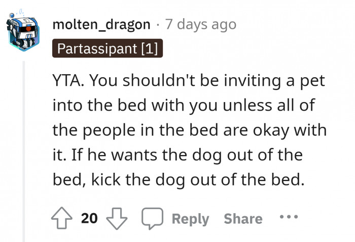Click the "7 days ago" timestamp
Image resolution: width=355 pixels, height=242 pixels.
(201, 24)
